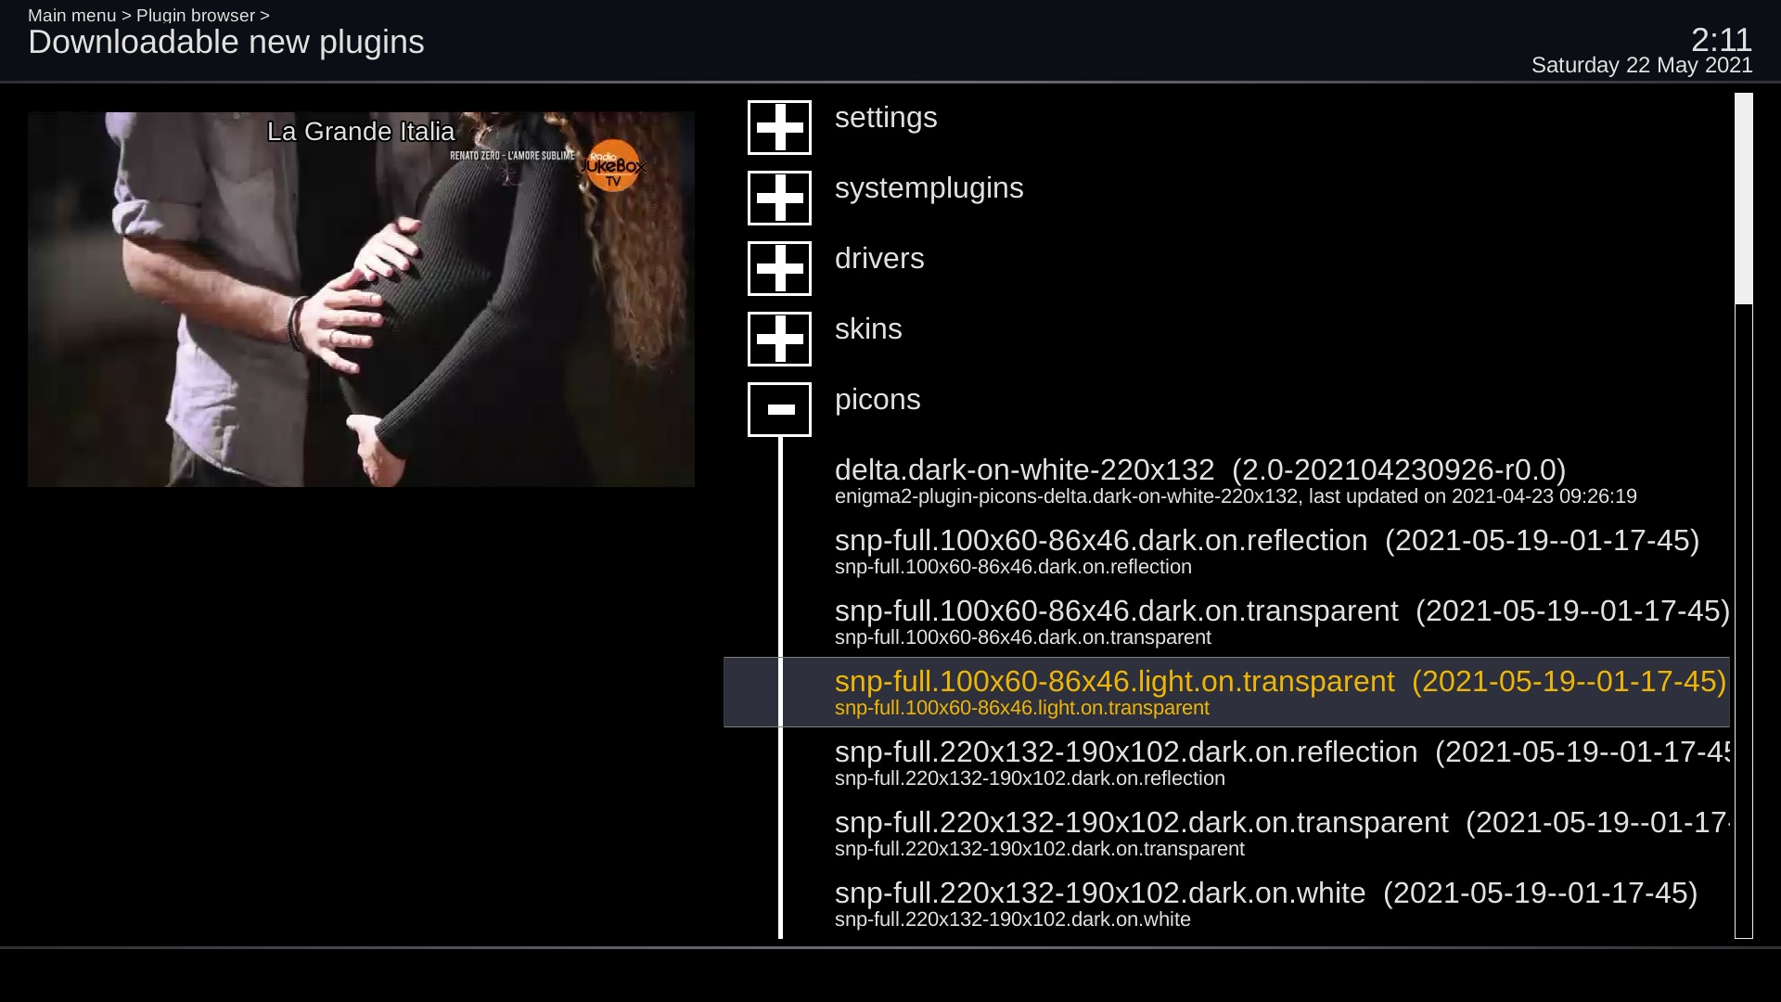Select the systemplugins category label
The height and width of the screenshot is (1002, 1781).
(x=929, y=188)
